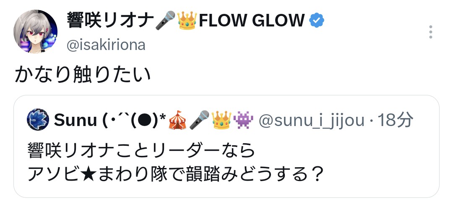This screenshot has height=205, width=453.
Task: Click the @sunu_i_jijou handle
Action: click(x=311, y=120)
